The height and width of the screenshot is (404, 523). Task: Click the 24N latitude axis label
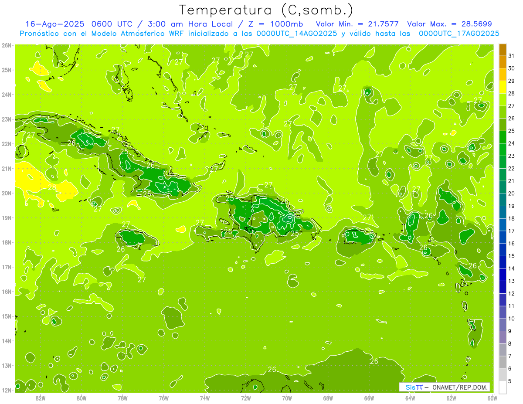[7, 95]
